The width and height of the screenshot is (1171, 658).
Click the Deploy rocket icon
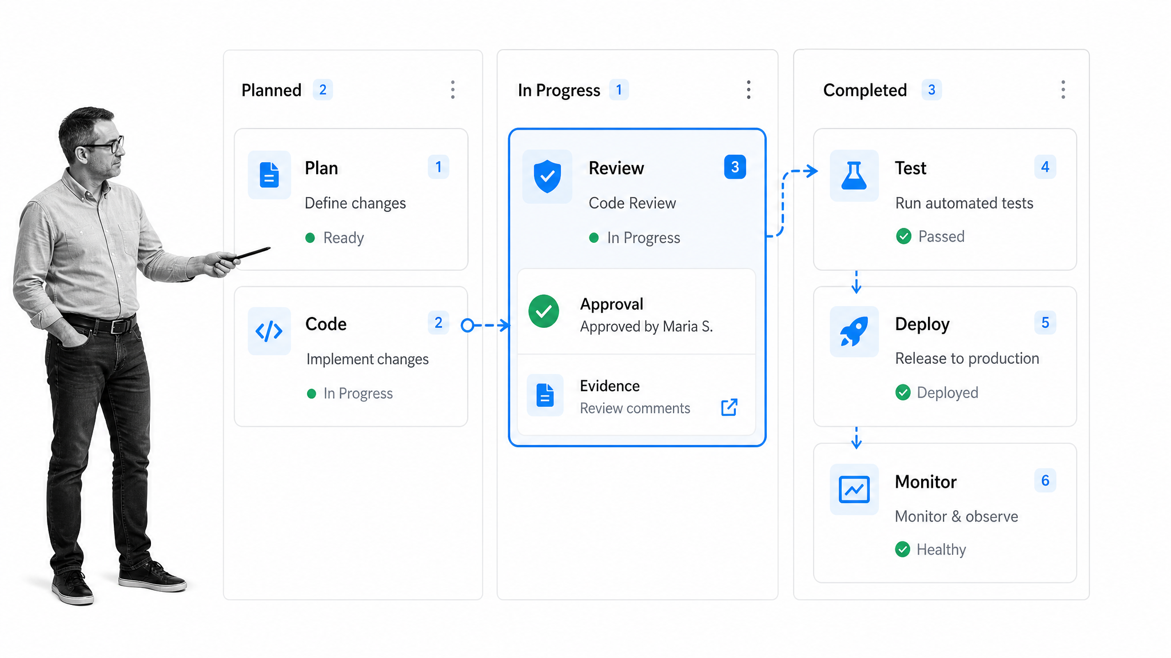click(854, 331)
